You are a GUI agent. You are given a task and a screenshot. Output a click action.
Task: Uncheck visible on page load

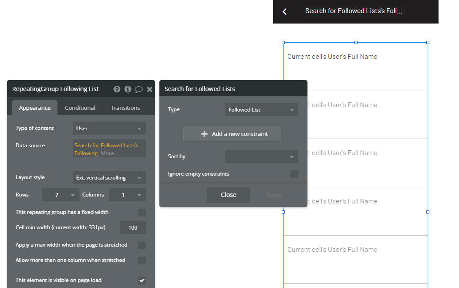click(x=142, y=281)
